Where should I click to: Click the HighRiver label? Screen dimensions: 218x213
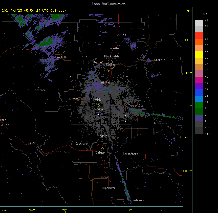click(109, 188)
